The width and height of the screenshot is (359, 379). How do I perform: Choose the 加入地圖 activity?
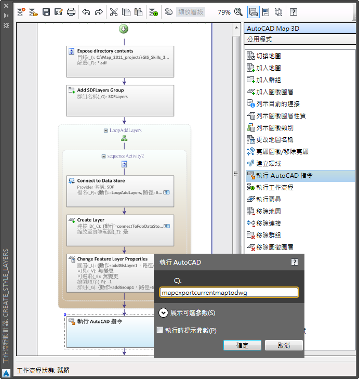300,68
